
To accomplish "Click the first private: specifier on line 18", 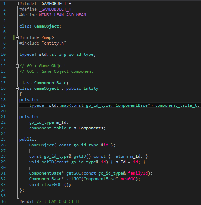I will point(29,100).
